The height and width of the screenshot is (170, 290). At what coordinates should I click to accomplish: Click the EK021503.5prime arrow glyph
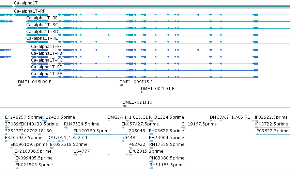(17, 168)
